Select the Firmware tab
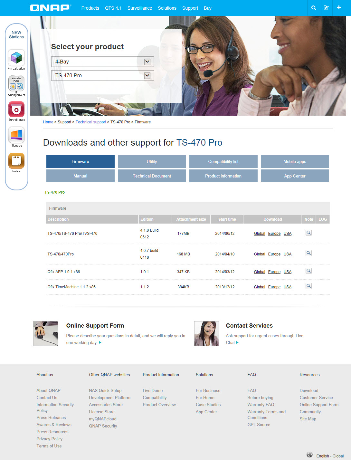Viewport: 351px width, 460px height. 81,161
